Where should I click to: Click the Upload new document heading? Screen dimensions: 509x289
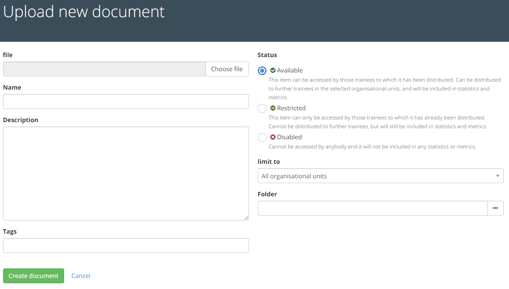[x=84, y=12]
